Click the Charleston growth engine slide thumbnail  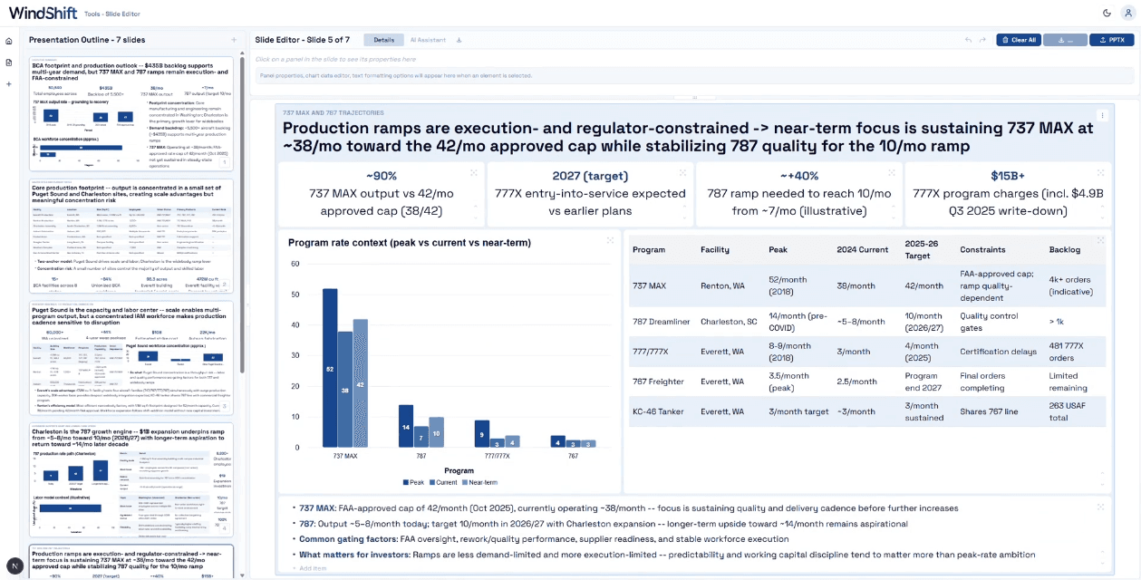tap(131, 479)
